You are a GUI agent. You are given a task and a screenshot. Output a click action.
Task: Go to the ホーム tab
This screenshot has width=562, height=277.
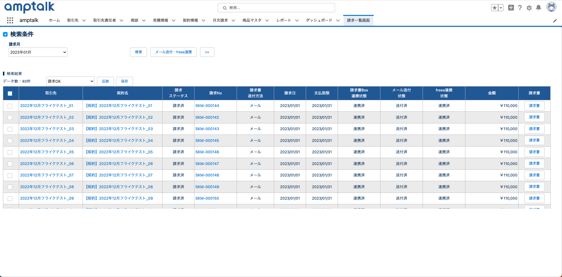tap(54, 20)
